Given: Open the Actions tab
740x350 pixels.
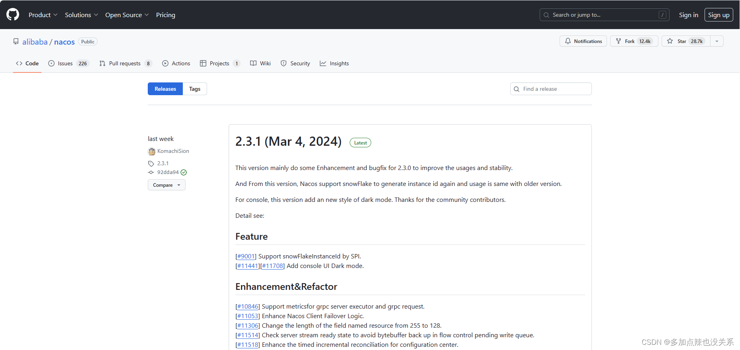Looking at the screenshot, I should coord(176,63).
